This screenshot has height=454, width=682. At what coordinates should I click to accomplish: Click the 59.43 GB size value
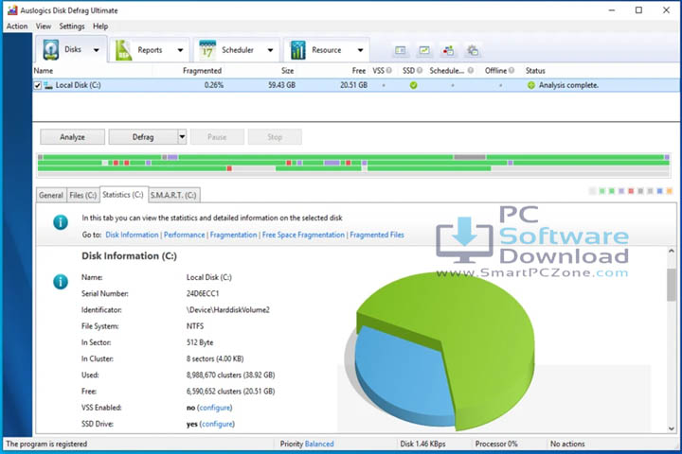click(x=281, y=85)
